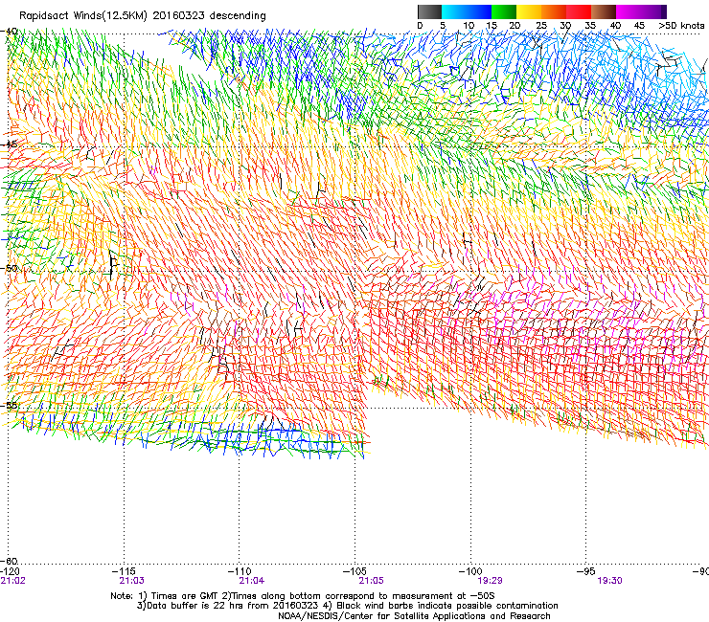
Task: Click the purple 21:04 time label
Action: pyautogui.click(x=251, y=581)
